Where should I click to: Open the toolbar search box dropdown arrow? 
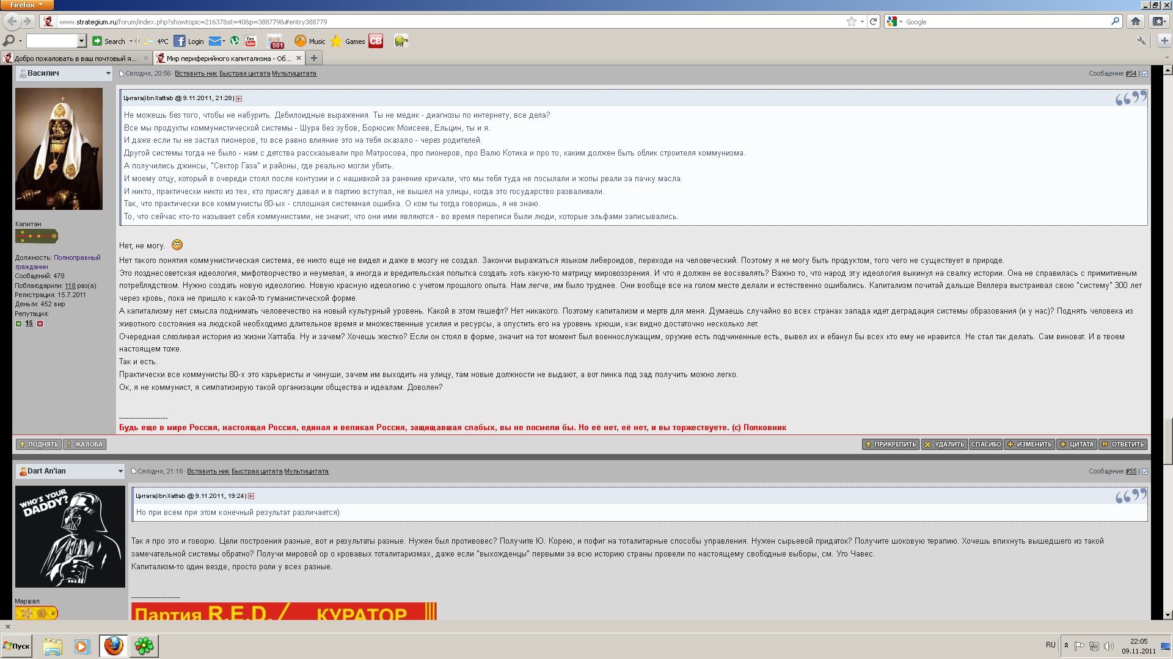coord(82,41)
